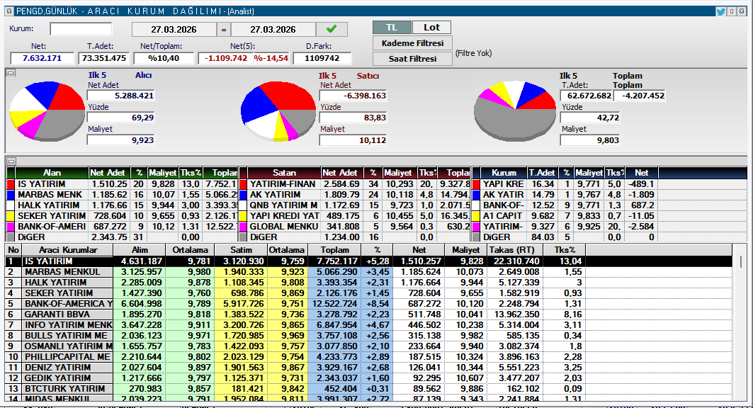This screenshot has height=408, width=753.
Task: Click the Top 5 buyers pie chart
Action: [x=47, y=110]
